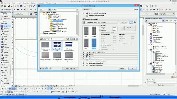This screenshot has height=99, width=177.
Task: Open the Design menu
Action: click(x=19, y=3)
